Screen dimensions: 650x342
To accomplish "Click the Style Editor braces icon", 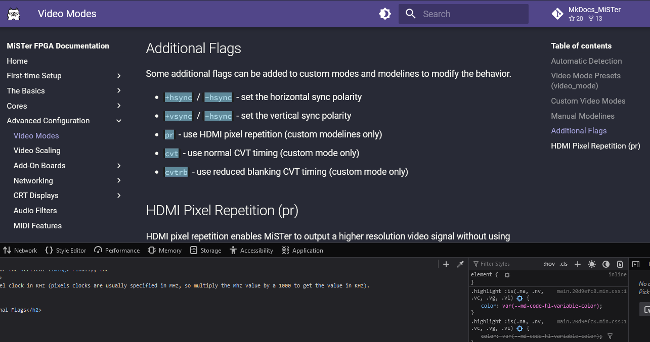I will click(49, 250).
